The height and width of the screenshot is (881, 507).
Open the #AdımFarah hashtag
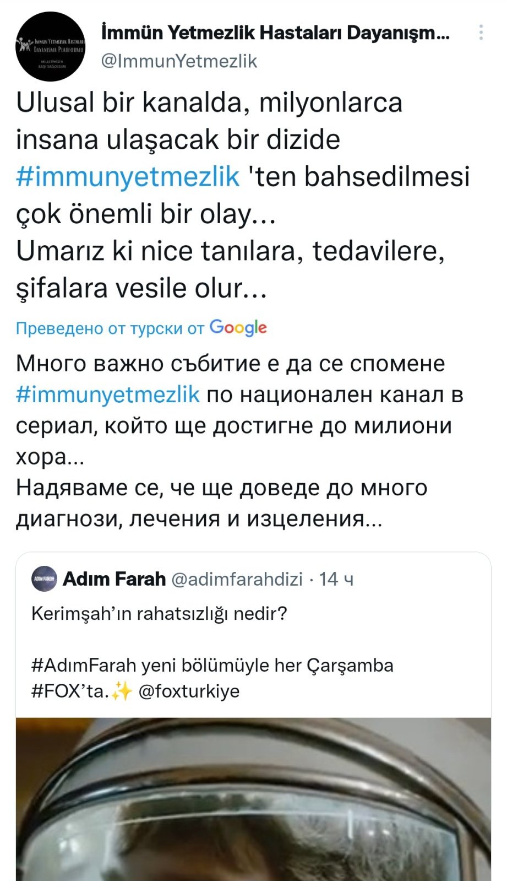[x=84, y=665]
